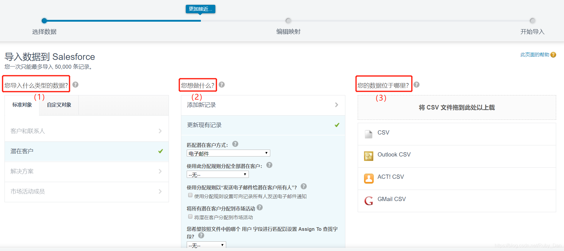The width and height of the screenshot is (564, 251).
Task: Open help icon beside 此页面的帮助
Action: click(x=553, y=55)
